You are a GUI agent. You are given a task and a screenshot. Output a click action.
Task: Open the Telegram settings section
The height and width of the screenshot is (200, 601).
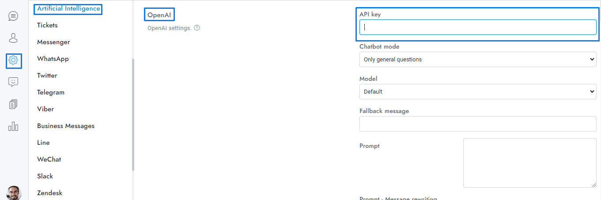pos(51,92)
